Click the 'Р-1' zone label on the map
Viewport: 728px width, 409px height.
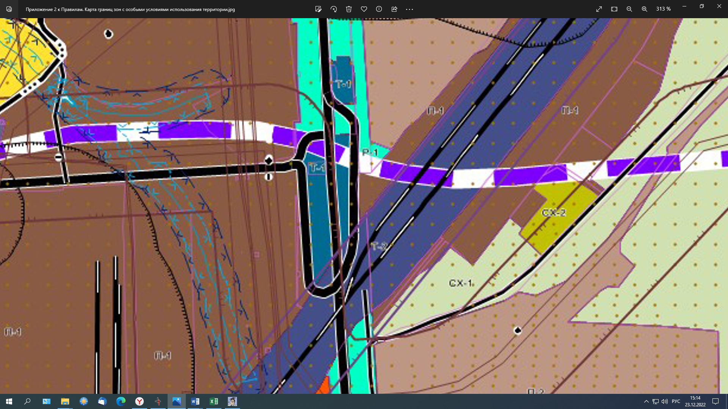click(x=370, y=152)
